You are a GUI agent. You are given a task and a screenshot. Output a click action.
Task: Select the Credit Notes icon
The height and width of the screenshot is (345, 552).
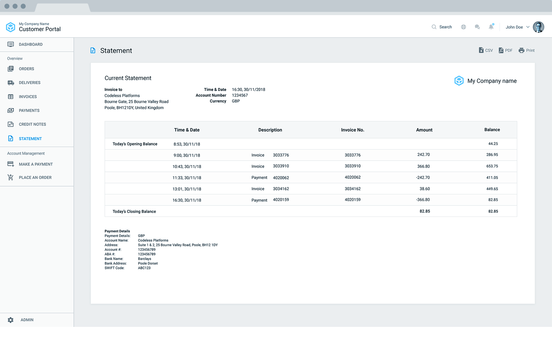point(11,124)
